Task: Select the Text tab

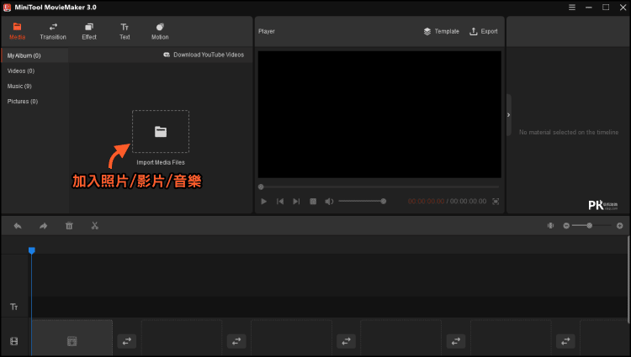Action: [x=125, y=31]
